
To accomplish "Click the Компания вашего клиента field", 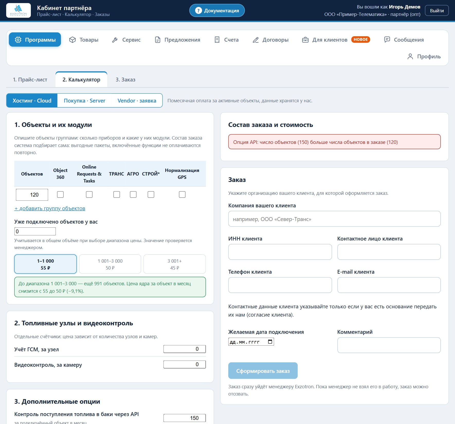I will pyautogui.click(x=334, y=219).
